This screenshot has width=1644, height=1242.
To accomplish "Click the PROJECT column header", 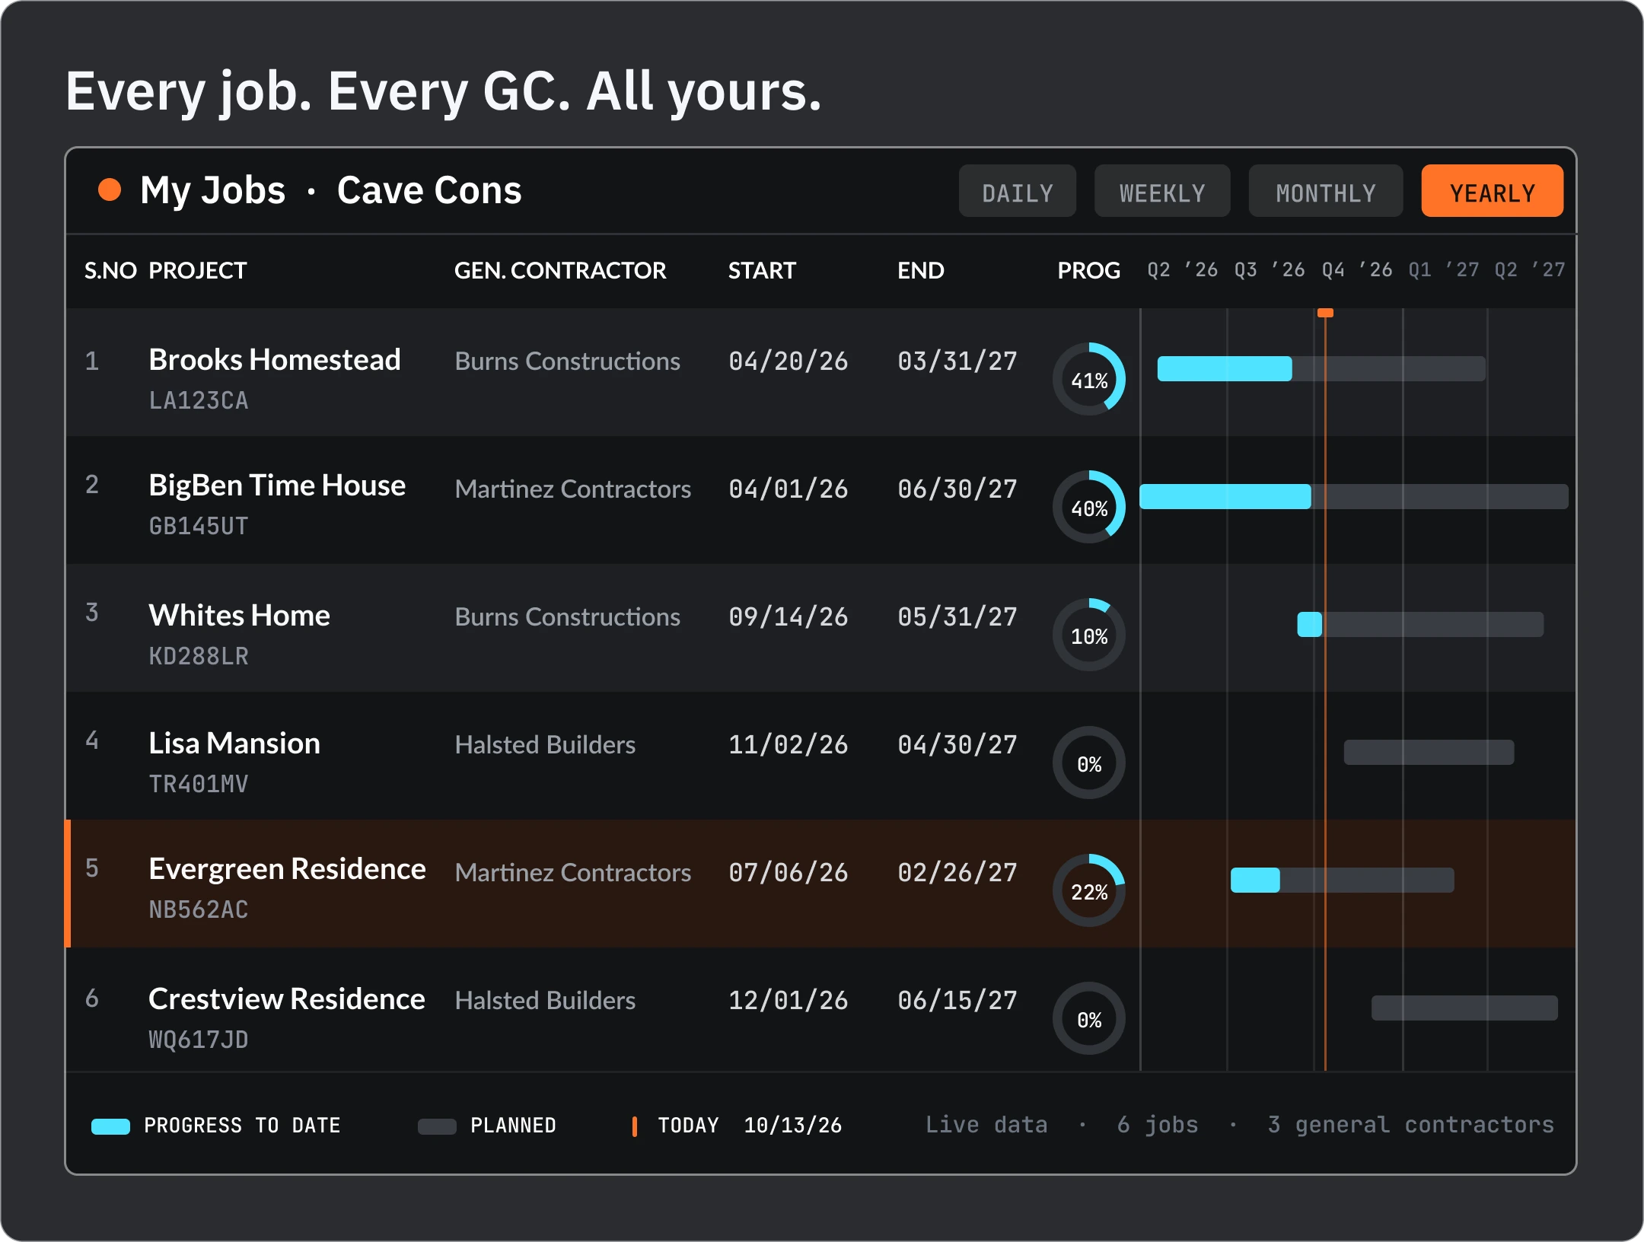I will (198, 270).
